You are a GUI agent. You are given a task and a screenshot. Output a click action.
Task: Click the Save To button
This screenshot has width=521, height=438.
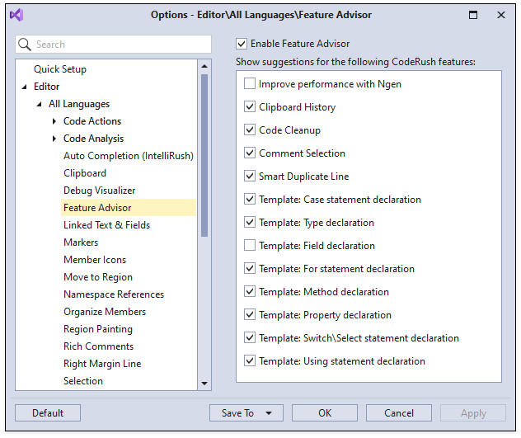click(x=246, y=413)
